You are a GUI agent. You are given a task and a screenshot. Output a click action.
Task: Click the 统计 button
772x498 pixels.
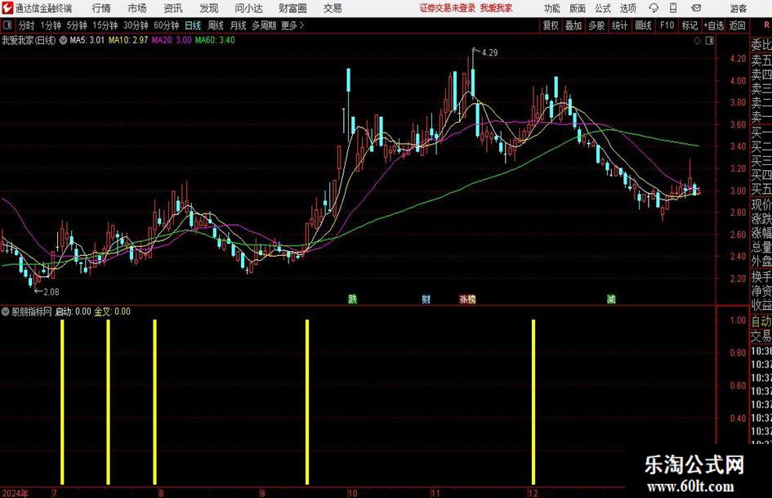pyautogui.click(x=619, y=25)
